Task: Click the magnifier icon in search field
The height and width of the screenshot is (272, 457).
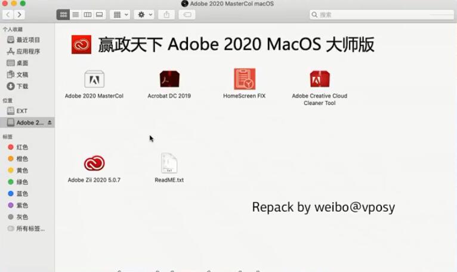Action: coord(314,14)
